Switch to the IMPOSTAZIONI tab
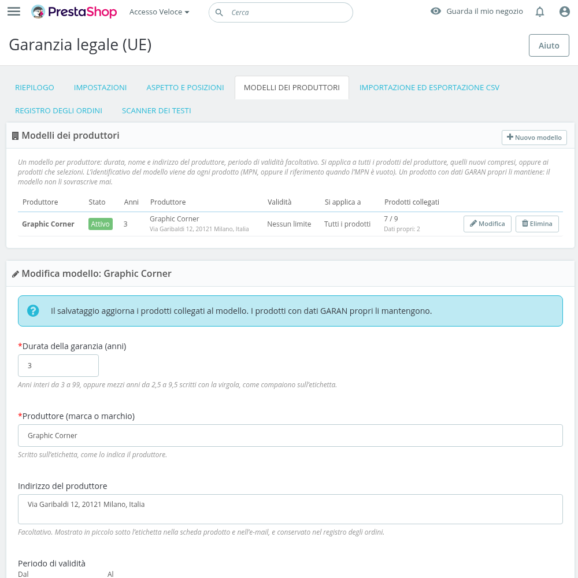Screen dimensions: 578x578 coord(100,88)
